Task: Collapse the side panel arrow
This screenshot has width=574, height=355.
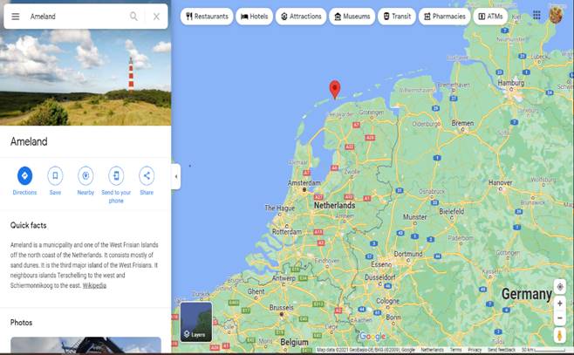Action: (x=175, y=176)
